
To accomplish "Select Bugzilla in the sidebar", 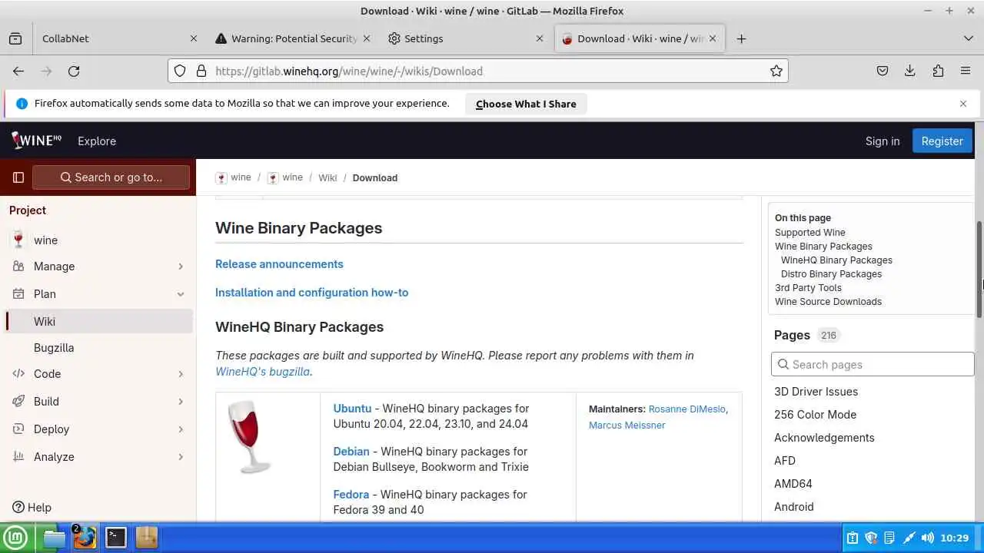I will pyautogui.click(x=98, y=347).
